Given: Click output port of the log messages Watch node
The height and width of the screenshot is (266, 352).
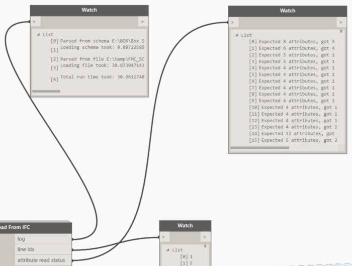Looking at the screenshot, I should pyautogui.click(x=143, y=22).
